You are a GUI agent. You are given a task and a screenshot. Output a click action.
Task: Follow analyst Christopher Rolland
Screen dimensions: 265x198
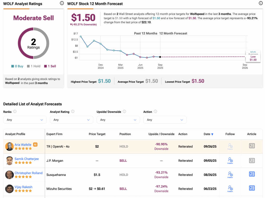point(230,174)
